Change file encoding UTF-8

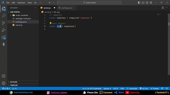(116, 89)
